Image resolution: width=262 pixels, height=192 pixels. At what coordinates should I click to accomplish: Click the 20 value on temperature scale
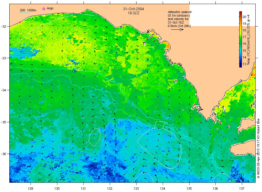244,17
